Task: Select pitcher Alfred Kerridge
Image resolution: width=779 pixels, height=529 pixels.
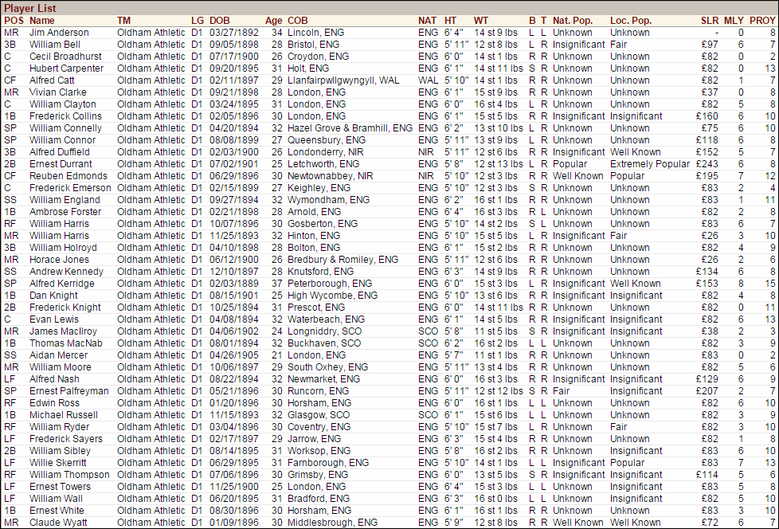Action: [x=61, y=283]
